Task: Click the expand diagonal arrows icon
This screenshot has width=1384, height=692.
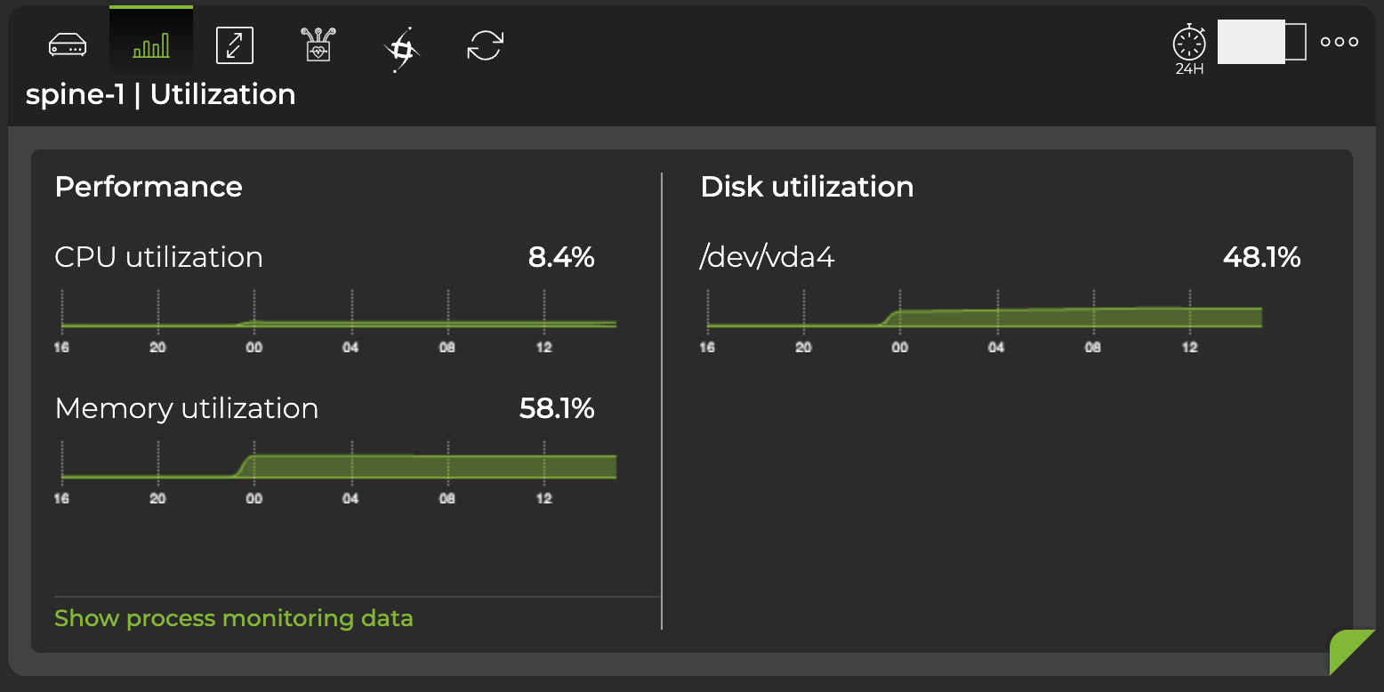Action: [234, 44]
